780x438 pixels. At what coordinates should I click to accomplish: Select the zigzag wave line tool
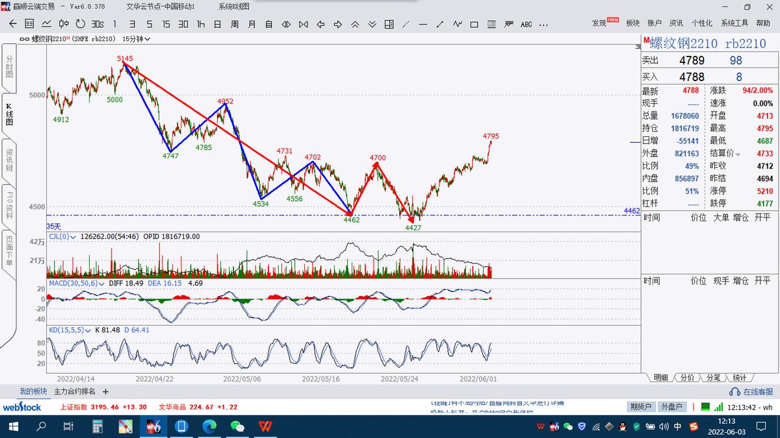(x=458, y=24)
